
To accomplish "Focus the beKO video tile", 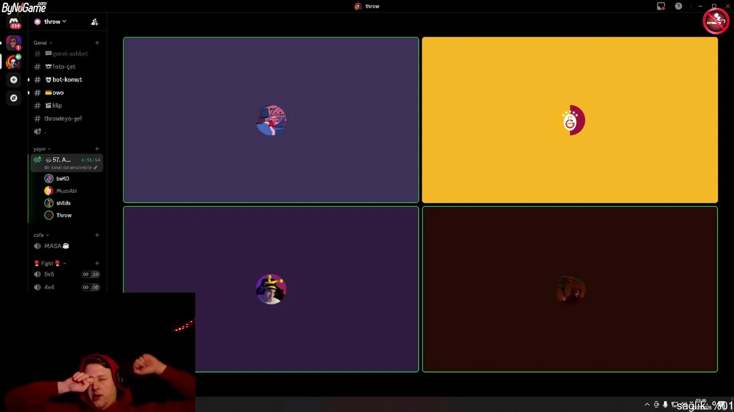I will (271, 120).
